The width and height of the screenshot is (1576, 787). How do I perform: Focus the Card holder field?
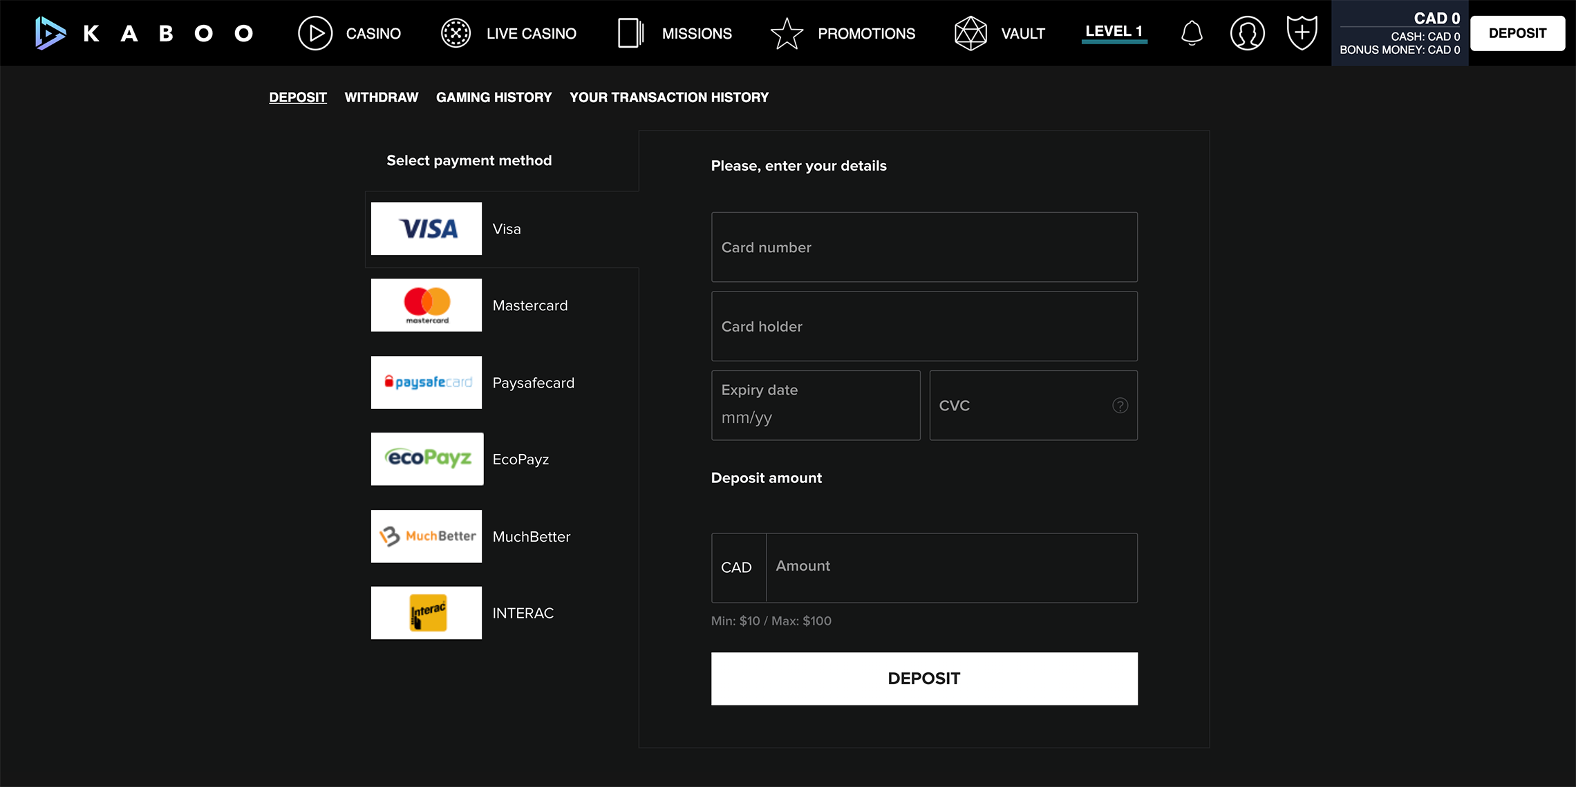924,326
